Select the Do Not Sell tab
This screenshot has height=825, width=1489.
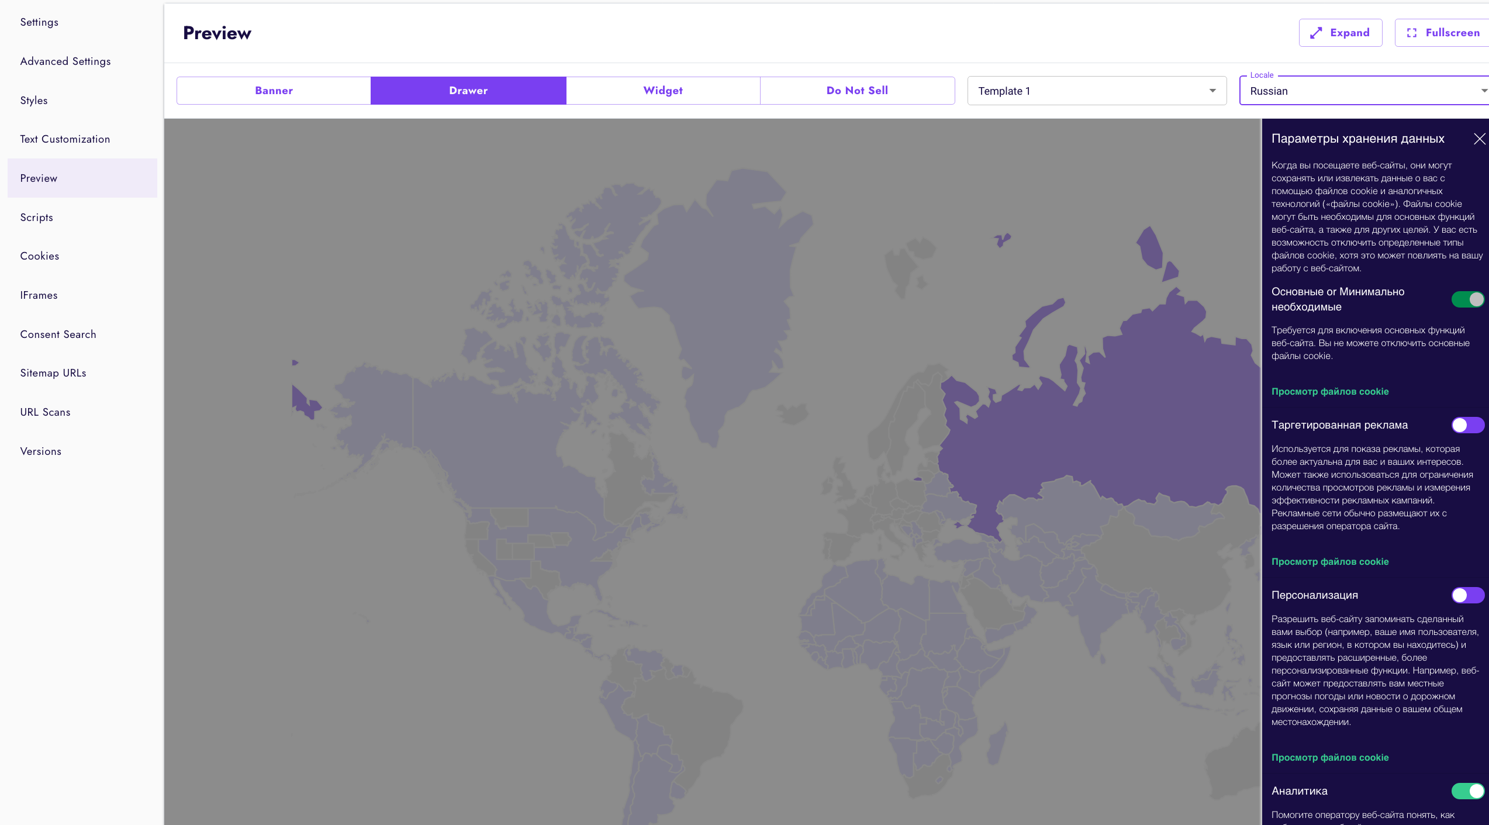point(857,91)
